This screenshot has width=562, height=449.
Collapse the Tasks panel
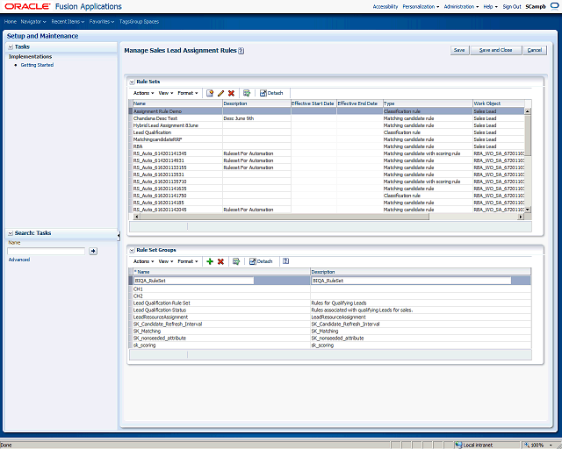tap(11, 46)
